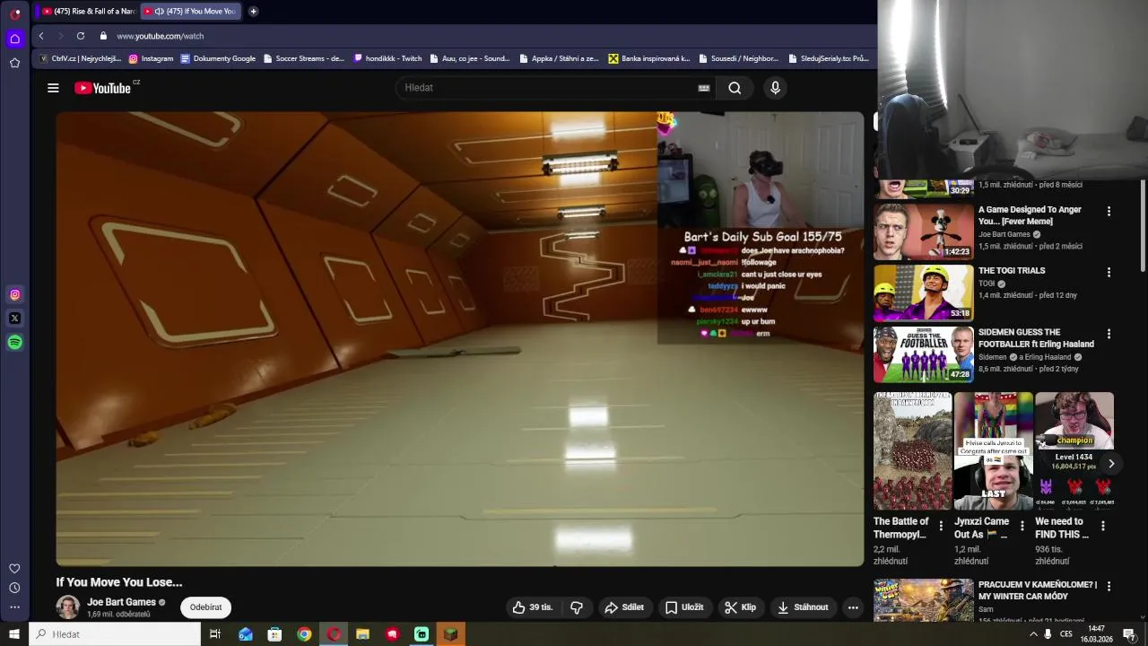The width and height of the screenshot is (1148, 646).
Task: Open Joe Bart Games channel avatar
Action: tap(68, 607)
